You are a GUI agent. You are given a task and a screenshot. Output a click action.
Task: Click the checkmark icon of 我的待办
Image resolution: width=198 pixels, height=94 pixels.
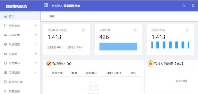(49, 64)
